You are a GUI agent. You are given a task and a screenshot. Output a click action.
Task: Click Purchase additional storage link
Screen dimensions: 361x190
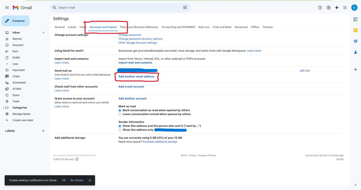160,142
